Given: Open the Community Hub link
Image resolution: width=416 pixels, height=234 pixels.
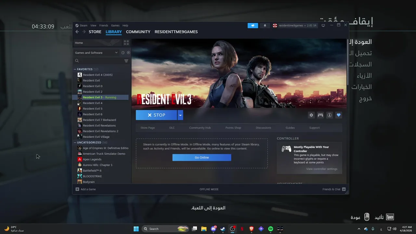Looking at the screenshot, I should (200, 128).
